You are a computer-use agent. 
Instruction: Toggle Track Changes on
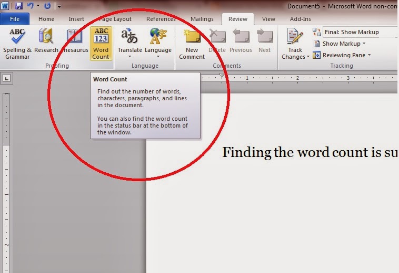[295, 38]
